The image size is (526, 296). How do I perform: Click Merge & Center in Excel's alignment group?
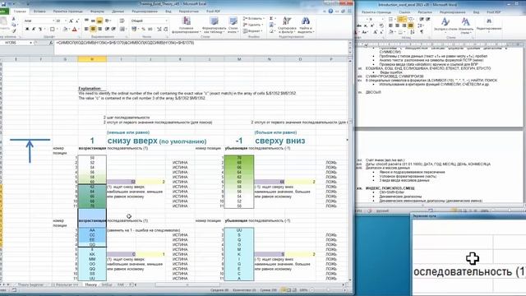point(122,29)
